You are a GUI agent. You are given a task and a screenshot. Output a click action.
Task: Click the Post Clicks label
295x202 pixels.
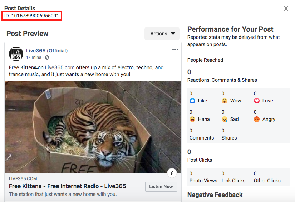click(200, 160)
